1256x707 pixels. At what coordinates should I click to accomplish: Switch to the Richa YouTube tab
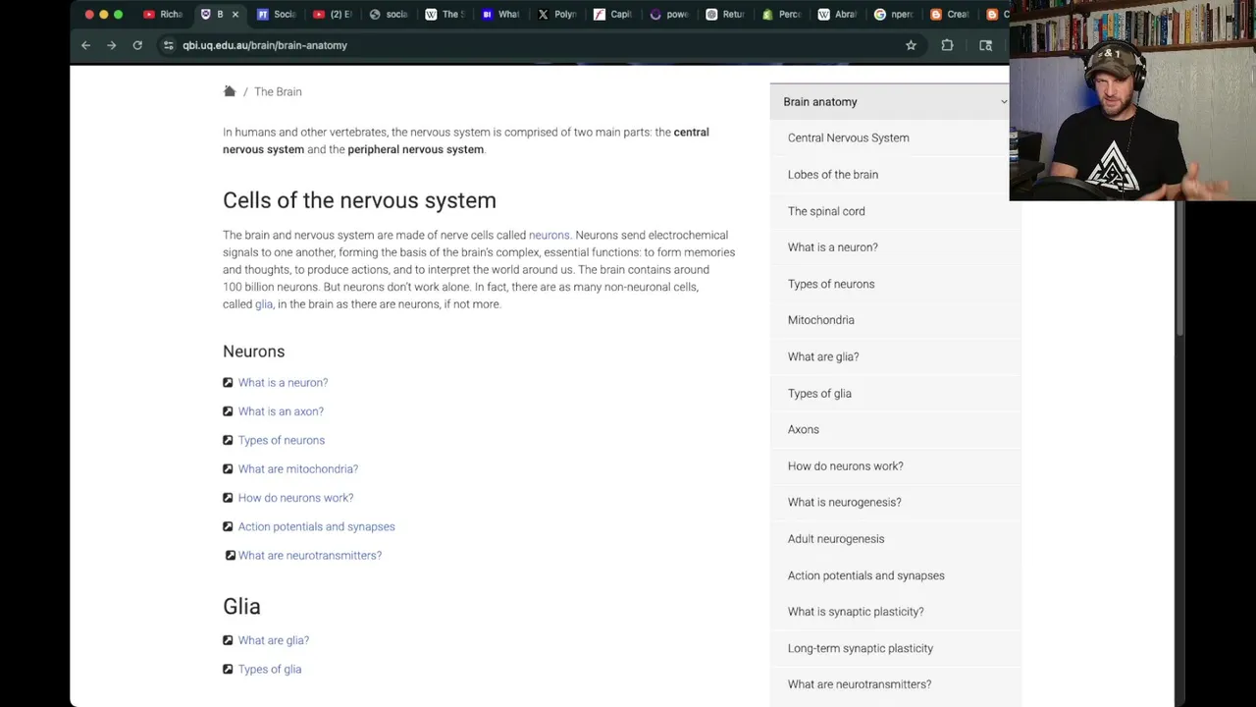coord(163,15)
